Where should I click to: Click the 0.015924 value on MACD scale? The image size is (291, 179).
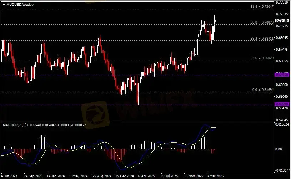[282, 124]
